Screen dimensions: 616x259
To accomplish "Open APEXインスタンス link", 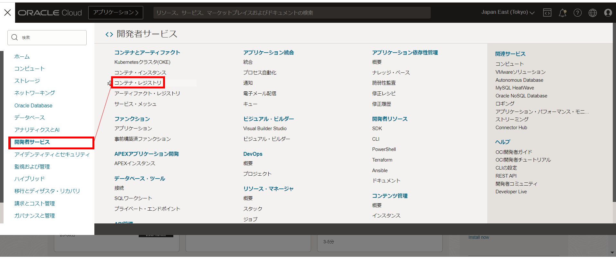I will [x=135, y=163].
